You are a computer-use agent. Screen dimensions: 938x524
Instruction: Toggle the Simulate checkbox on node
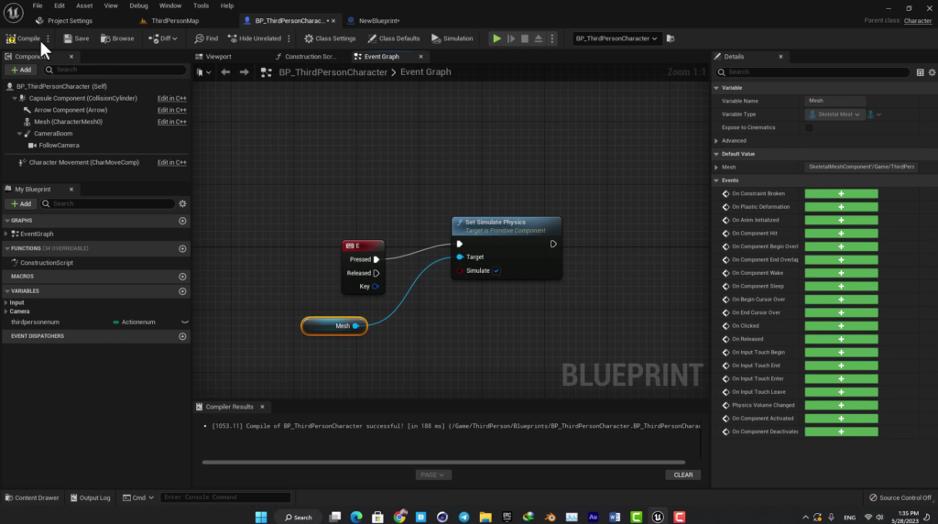tap(496, 270)
